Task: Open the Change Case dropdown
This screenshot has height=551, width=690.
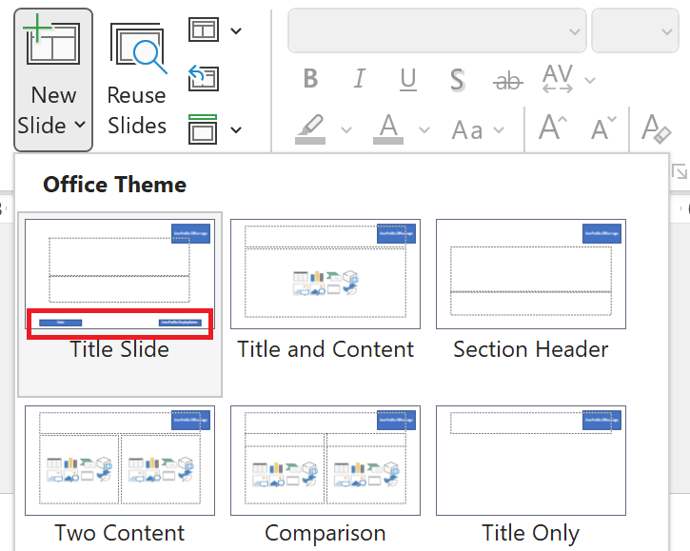Action: (x=474, y=128)
